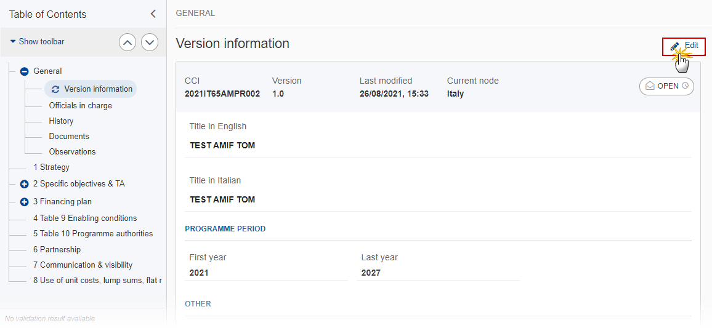Screen dimensions: 712x328
Task: Collapse the Table of Contents panel
Action: [153, 14]
